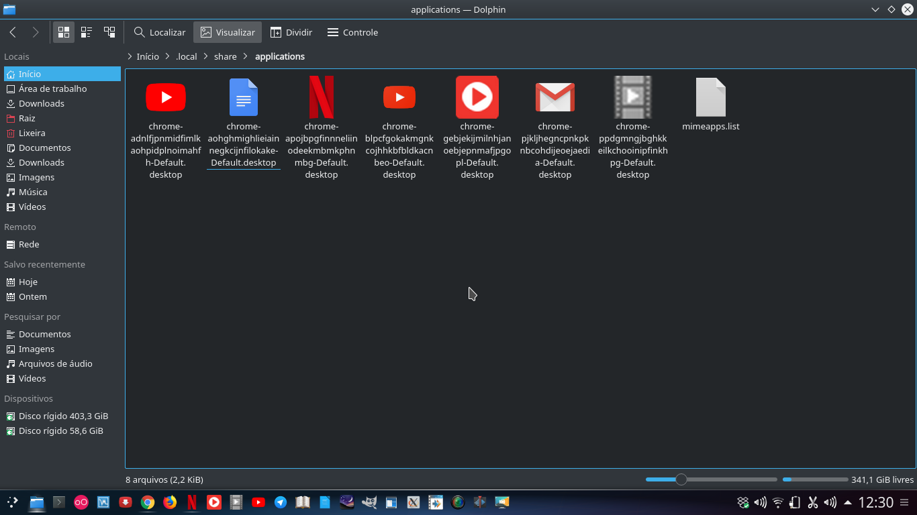Viewport: 917px width, 515px height.
Task: Toggle the Localizar search bar
Action: [159, 32]
